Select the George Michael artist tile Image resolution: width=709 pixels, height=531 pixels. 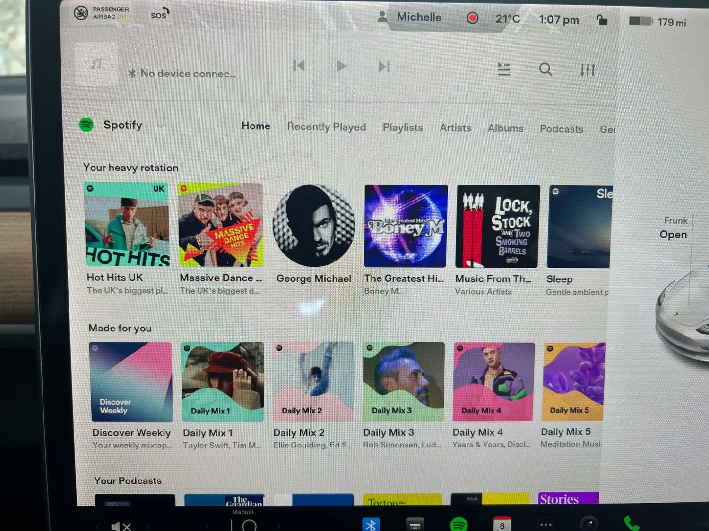(x=314, y=226)
